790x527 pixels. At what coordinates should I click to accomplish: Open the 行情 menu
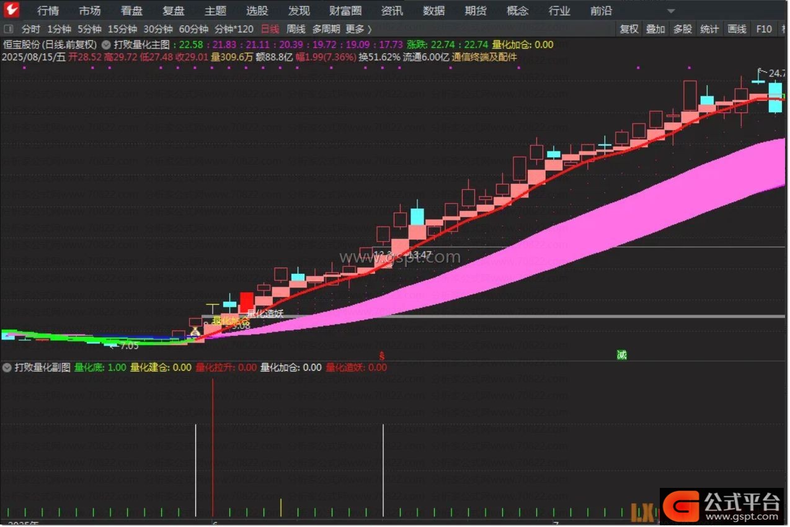tap(48, 11)
